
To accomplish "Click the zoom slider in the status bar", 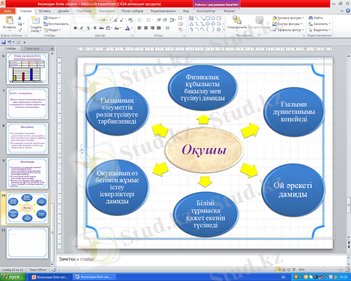I will point(324,270).
